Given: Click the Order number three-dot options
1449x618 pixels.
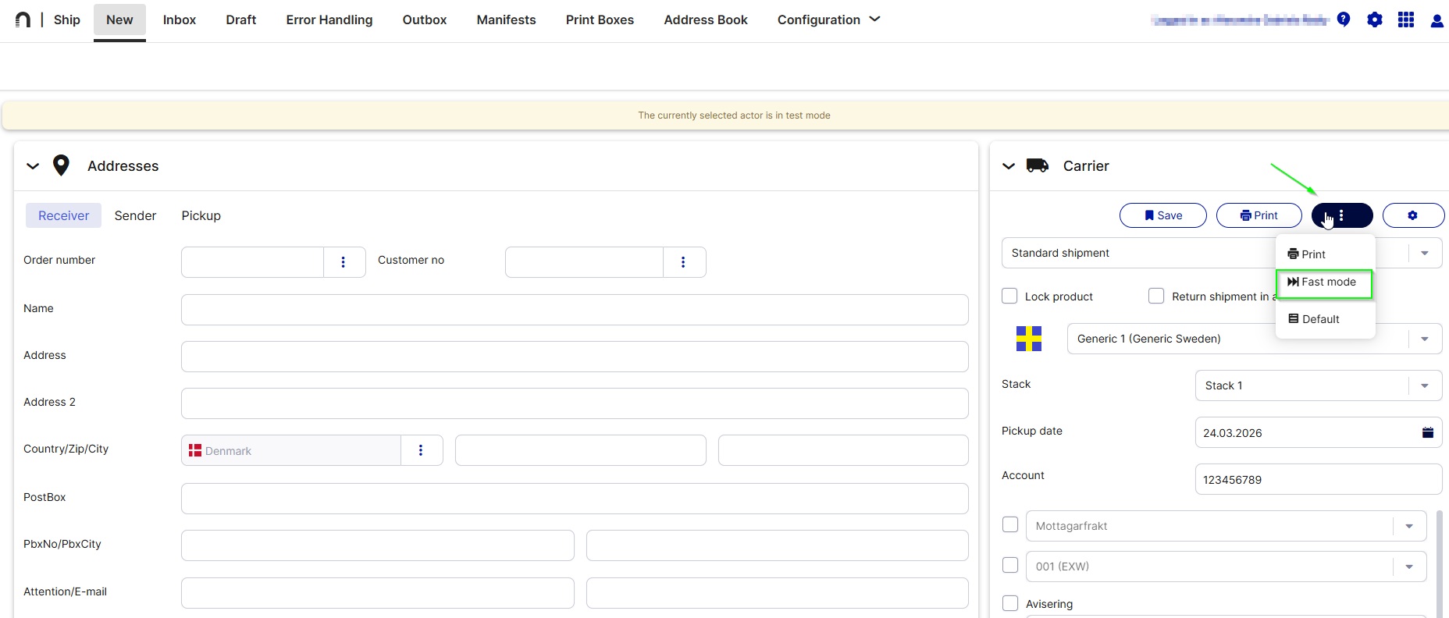Looking at the screenshot, I should click(344, 262).
